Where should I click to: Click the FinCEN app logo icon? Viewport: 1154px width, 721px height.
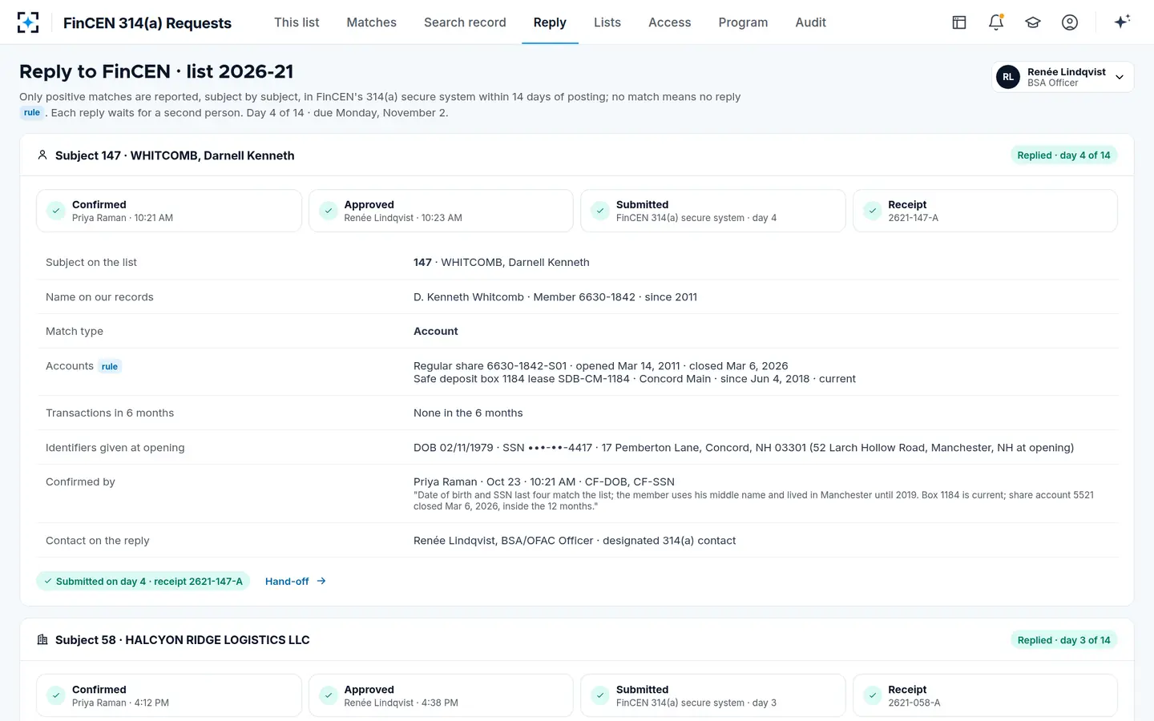tap(28, 22)
